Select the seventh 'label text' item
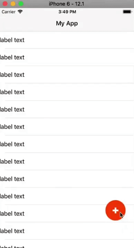 point(67,144)
